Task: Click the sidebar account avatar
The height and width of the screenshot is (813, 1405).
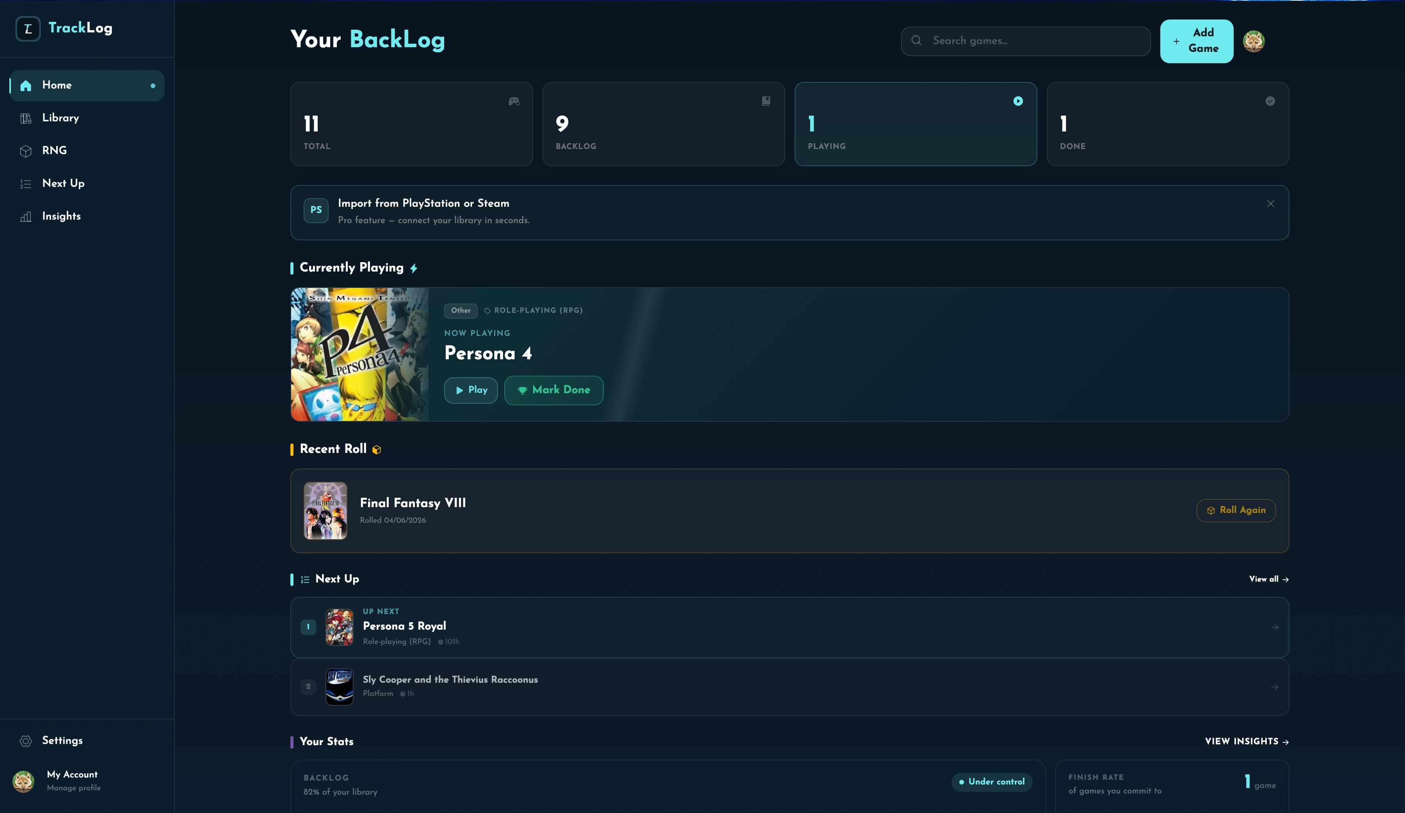Action: [23, 781]
